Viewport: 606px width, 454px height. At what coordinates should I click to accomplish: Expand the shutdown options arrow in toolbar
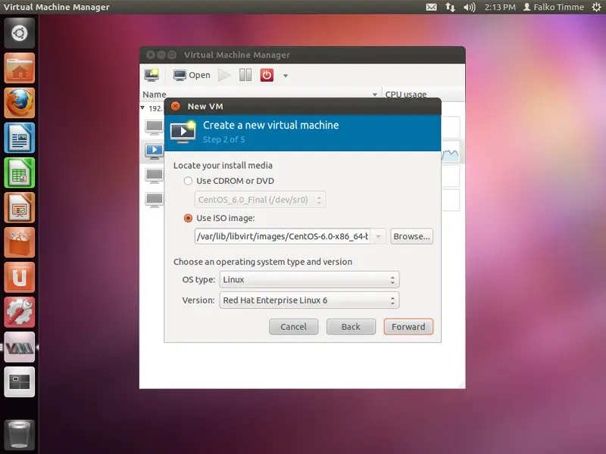(x=286, y=76)
